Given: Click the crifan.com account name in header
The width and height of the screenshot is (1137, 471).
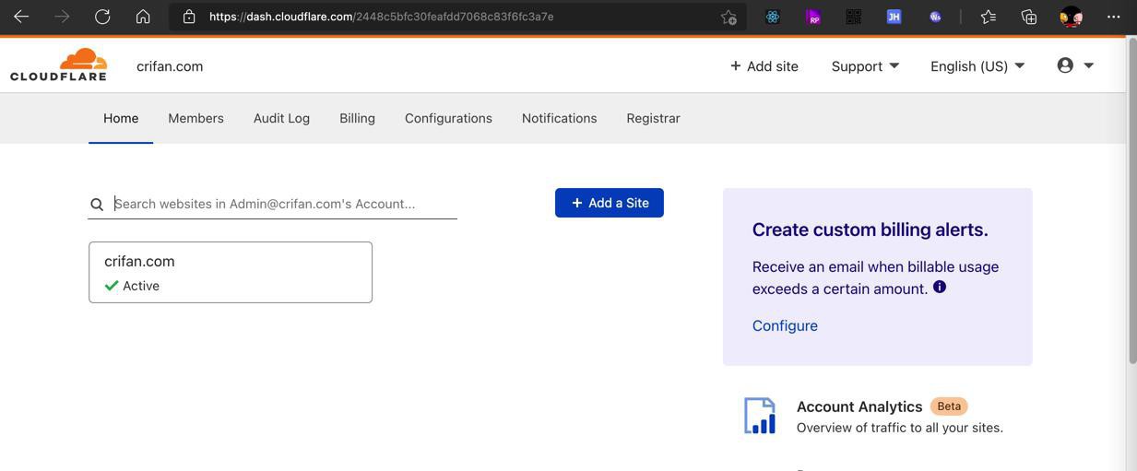Looking at the screenshot, I should pos(170,66).
